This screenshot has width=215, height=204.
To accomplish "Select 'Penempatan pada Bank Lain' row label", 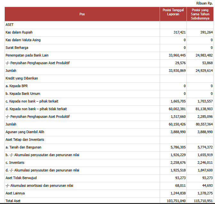I will [27, 55].
